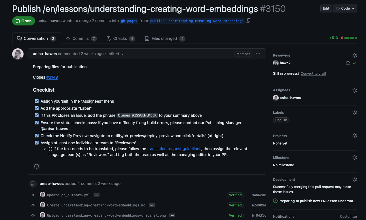Click the diffstat bar of green squares
The width and height of the screenshot is (366, 220).
[350, 38]
